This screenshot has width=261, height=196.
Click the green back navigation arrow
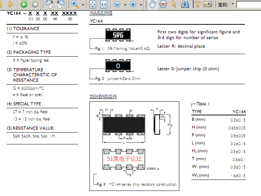(24, 4)
